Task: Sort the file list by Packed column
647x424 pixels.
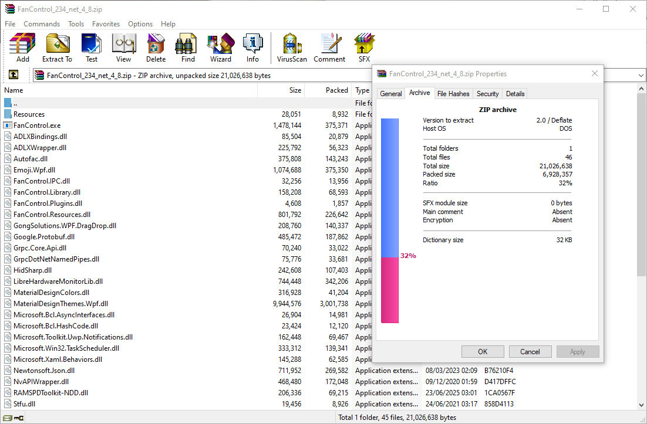Action: tap(336, 90)
